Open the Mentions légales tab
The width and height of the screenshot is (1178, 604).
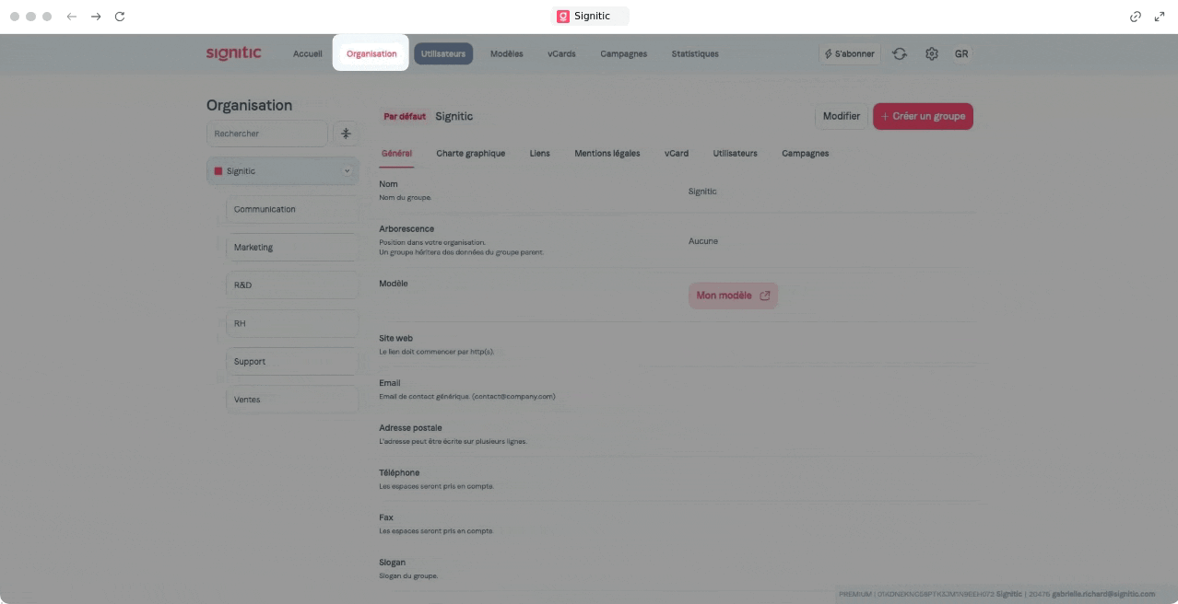click(607, 154)
